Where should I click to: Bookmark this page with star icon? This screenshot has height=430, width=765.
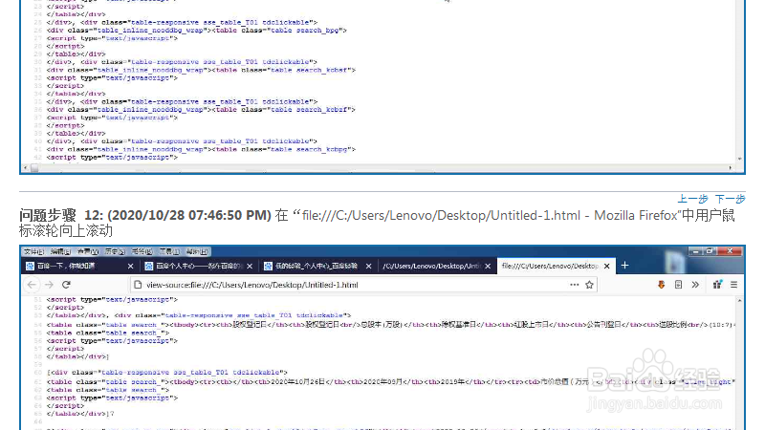pyautogui.click(x=589, y=284)
